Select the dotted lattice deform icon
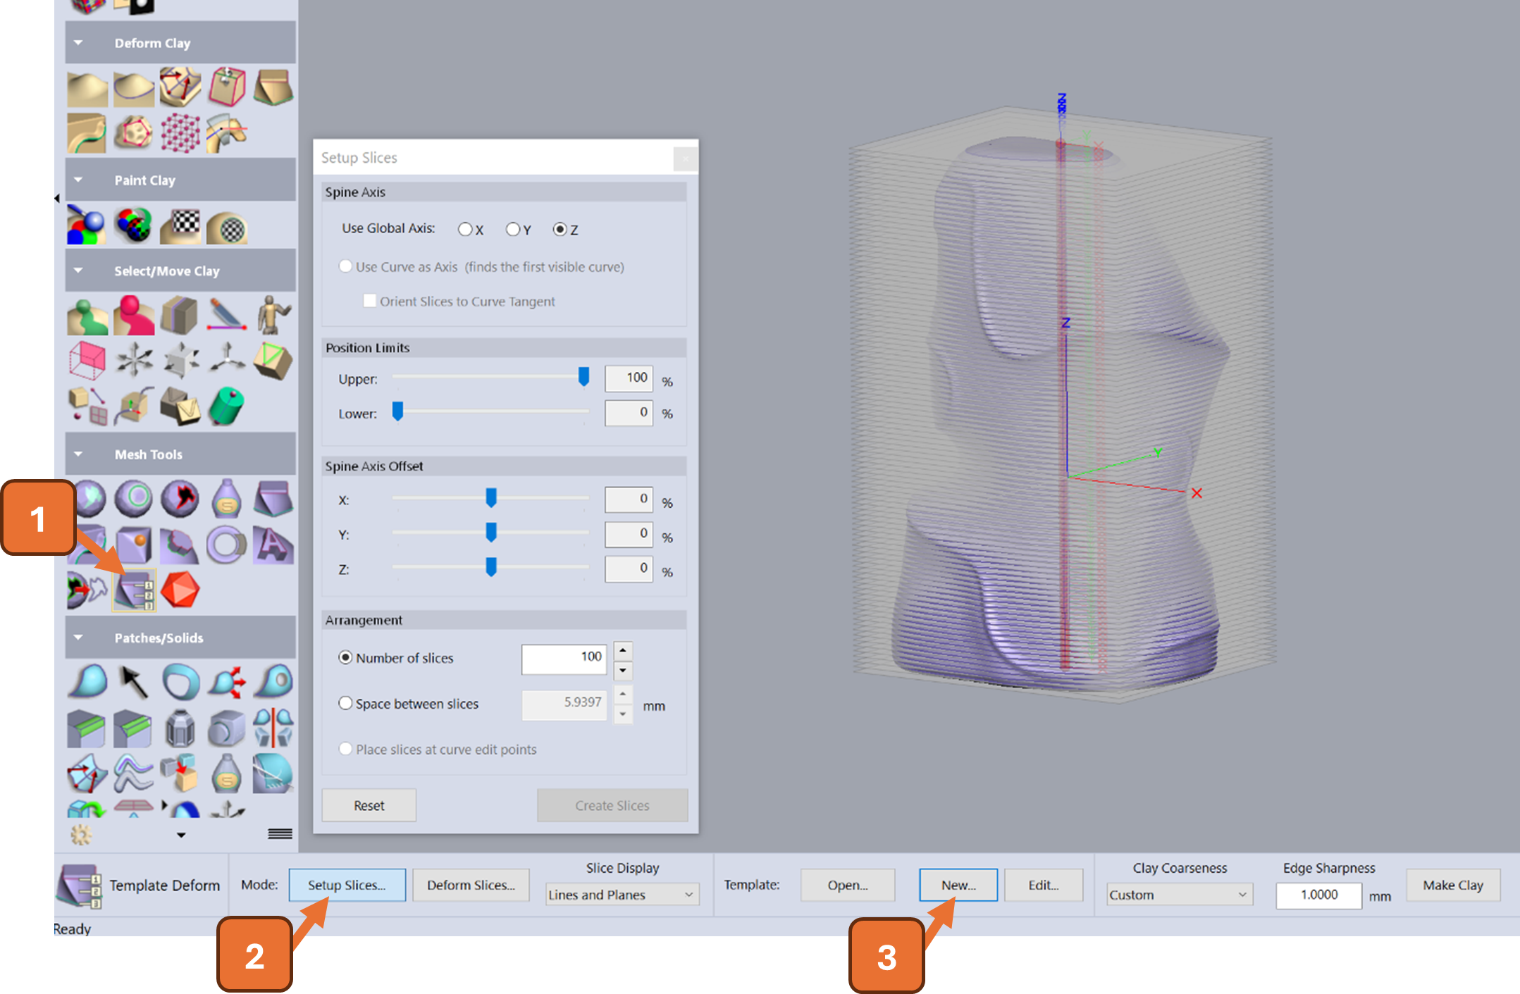 180,132
